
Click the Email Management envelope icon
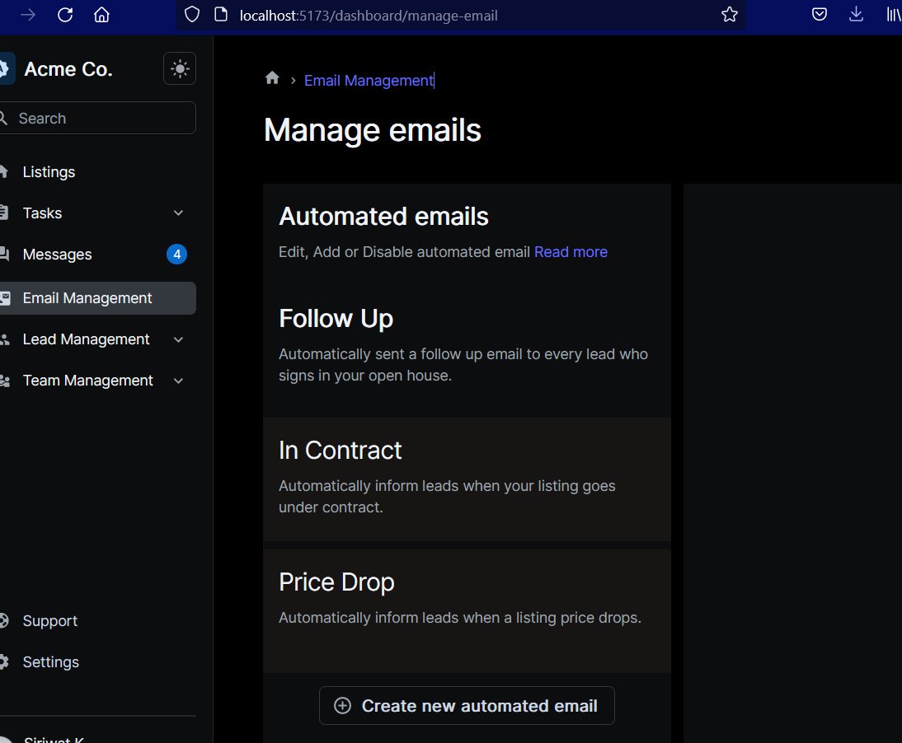coord(5,297)
